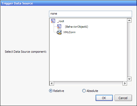Click the Absolute label text
The image size is (137, 106).
(x=92, y=91)
